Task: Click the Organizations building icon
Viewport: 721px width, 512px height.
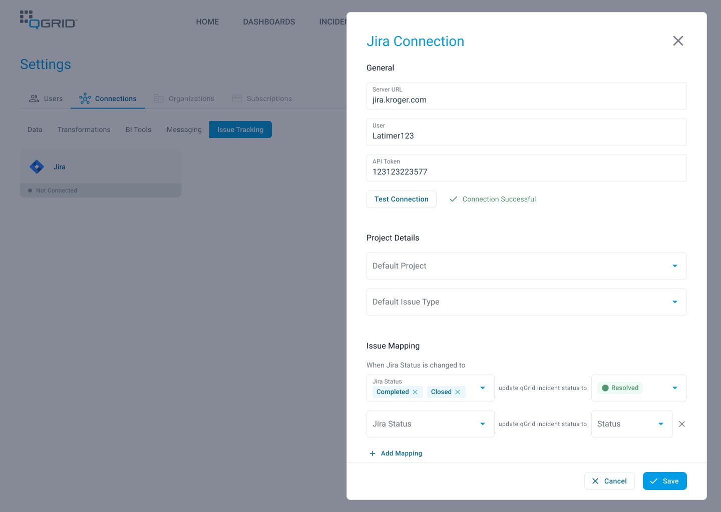Action: [159, 98]
